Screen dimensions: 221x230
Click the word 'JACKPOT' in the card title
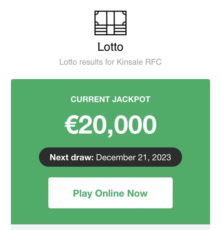pyautogui.click(x=131, y=100)
